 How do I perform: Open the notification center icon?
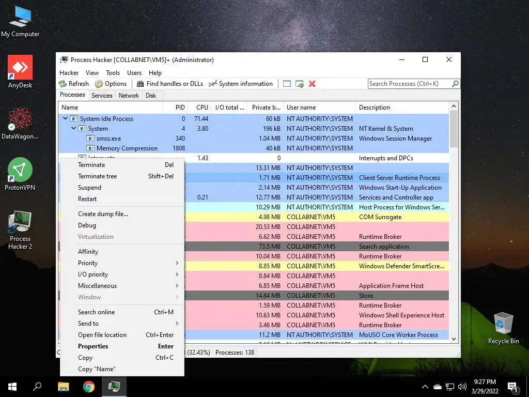[512, 387]
